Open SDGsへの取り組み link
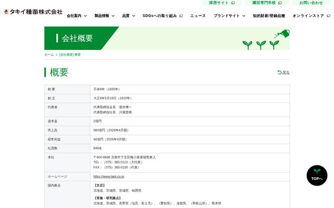 (160, 16)
